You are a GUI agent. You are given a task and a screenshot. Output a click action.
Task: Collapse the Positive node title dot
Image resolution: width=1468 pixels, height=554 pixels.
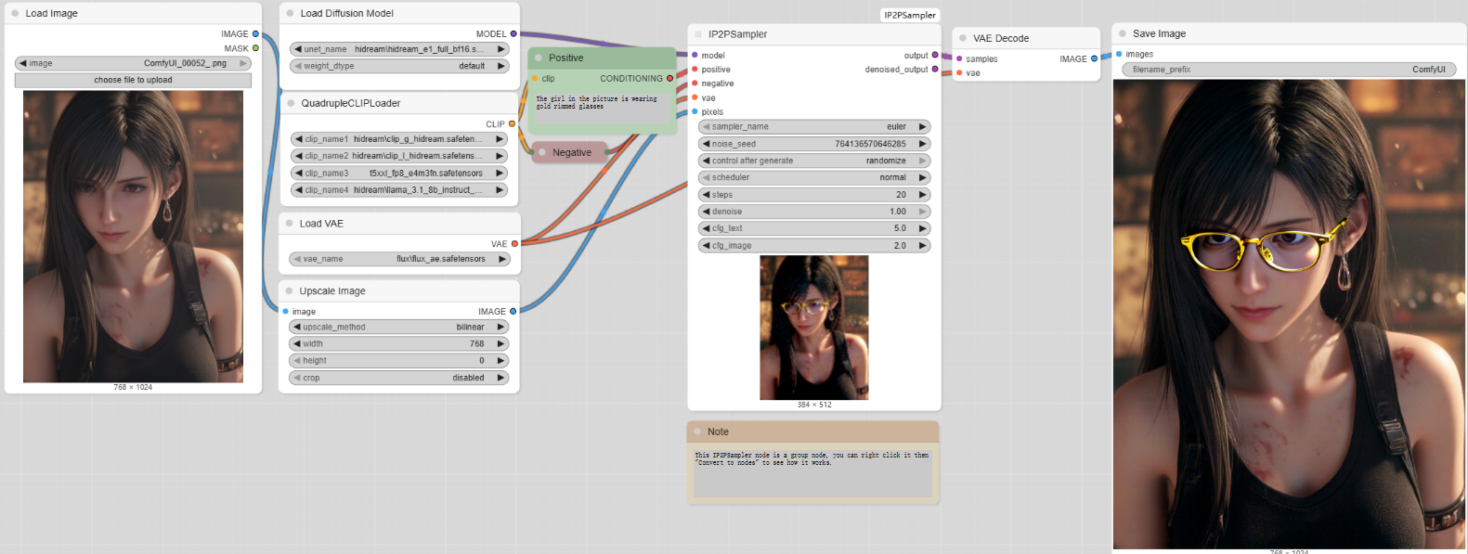(x=539, y=58)
